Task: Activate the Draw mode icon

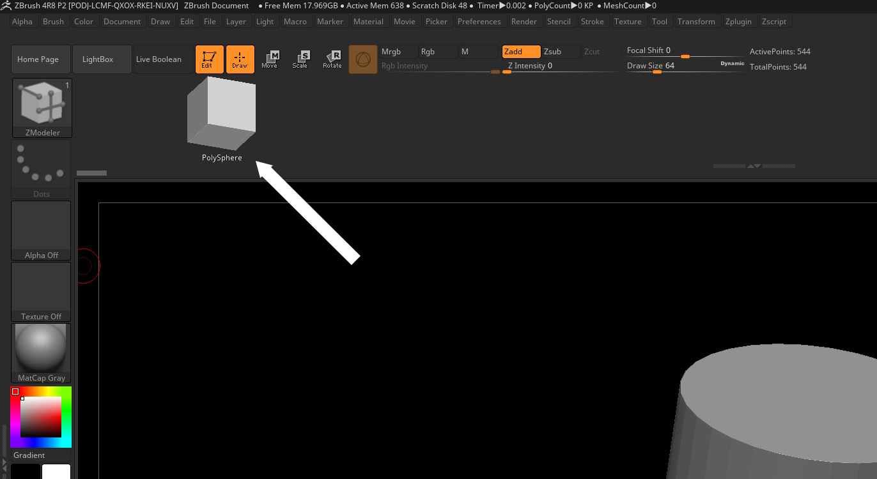Action: tap(240, 59)
